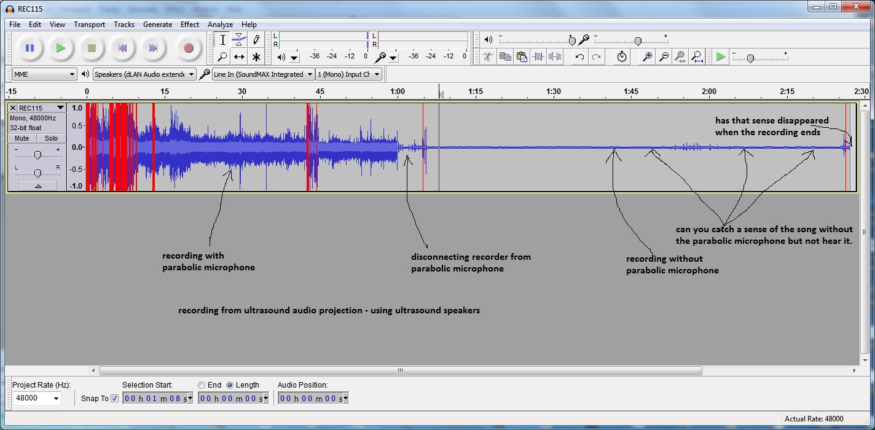The image size is (875, 430).
Task: Fit selection in window icon
Action: (x=680, y=57)
